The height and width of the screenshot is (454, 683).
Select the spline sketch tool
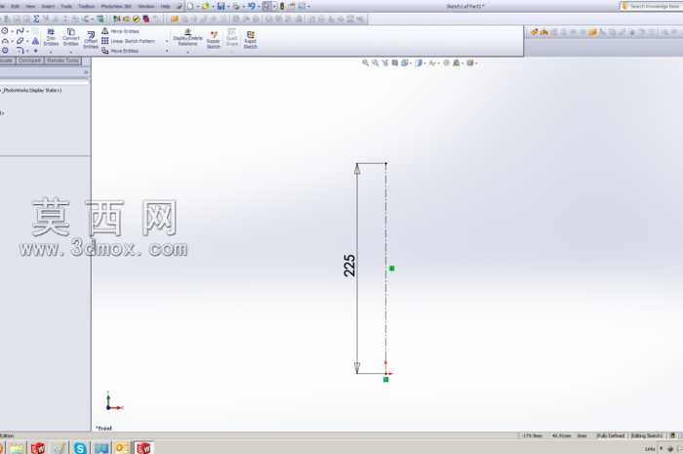click(x=20, y=31)
